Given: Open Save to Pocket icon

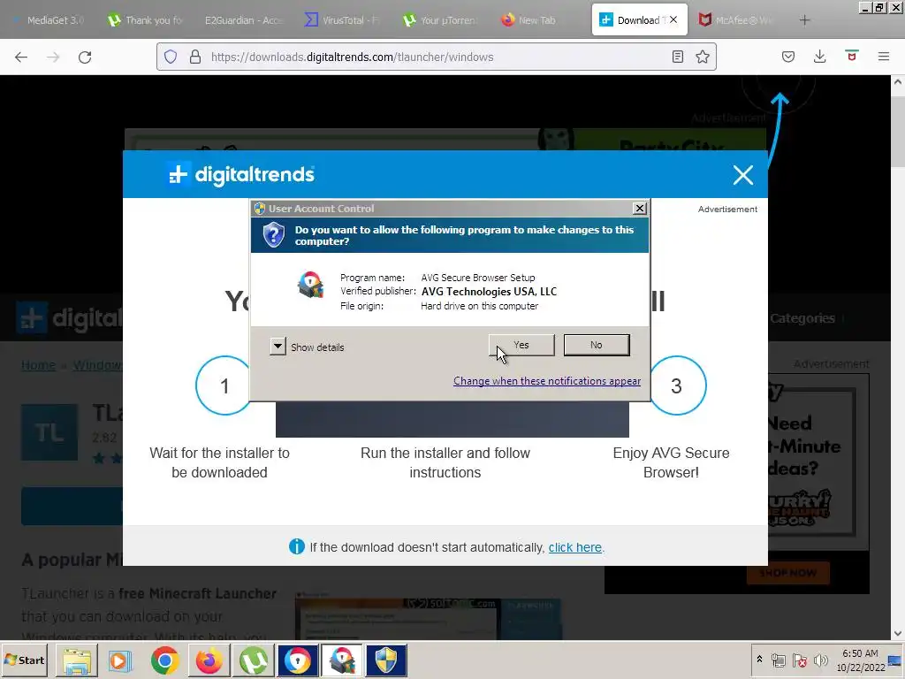Looking at the screenshot, I should [787, 57].
